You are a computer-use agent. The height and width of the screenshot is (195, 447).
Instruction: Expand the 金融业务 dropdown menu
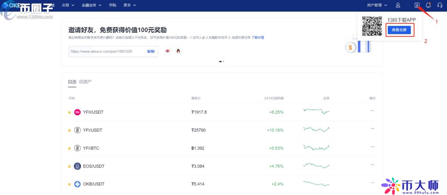(91, 5)
